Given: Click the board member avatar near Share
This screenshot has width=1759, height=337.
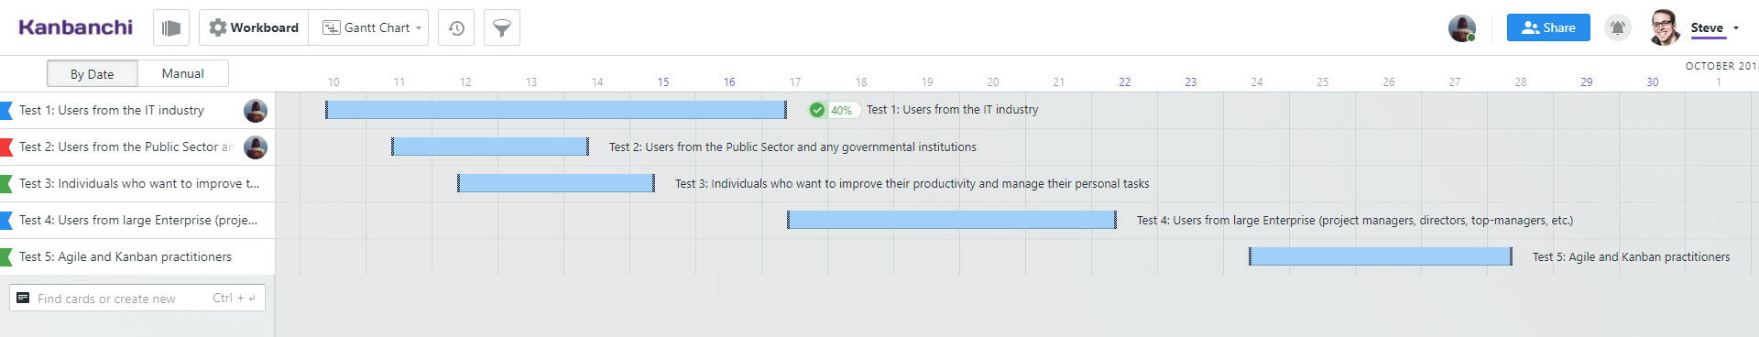Looking at the screenshot, I should 1462,28.
